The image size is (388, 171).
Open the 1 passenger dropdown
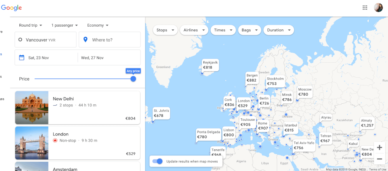click(x=64, y=25)
